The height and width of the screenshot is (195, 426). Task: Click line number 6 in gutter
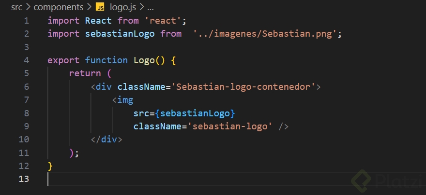pyautogui.click(x=26, y=87)
